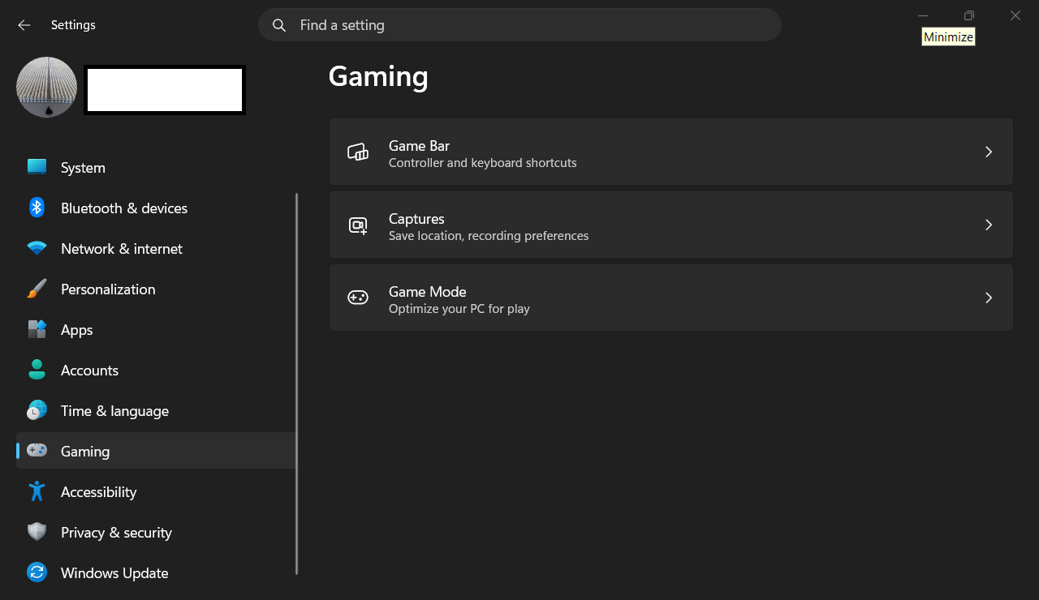Click 'Controller and keyboard shortcuts' text

(483, 163)
